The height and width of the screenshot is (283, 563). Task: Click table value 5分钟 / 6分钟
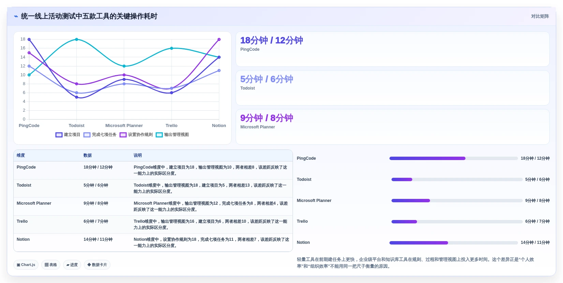[96, 185]
